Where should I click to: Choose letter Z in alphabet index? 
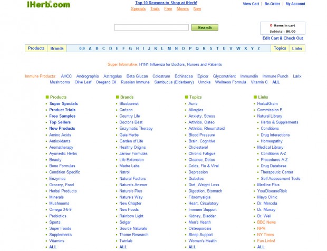tap(258, 49)
